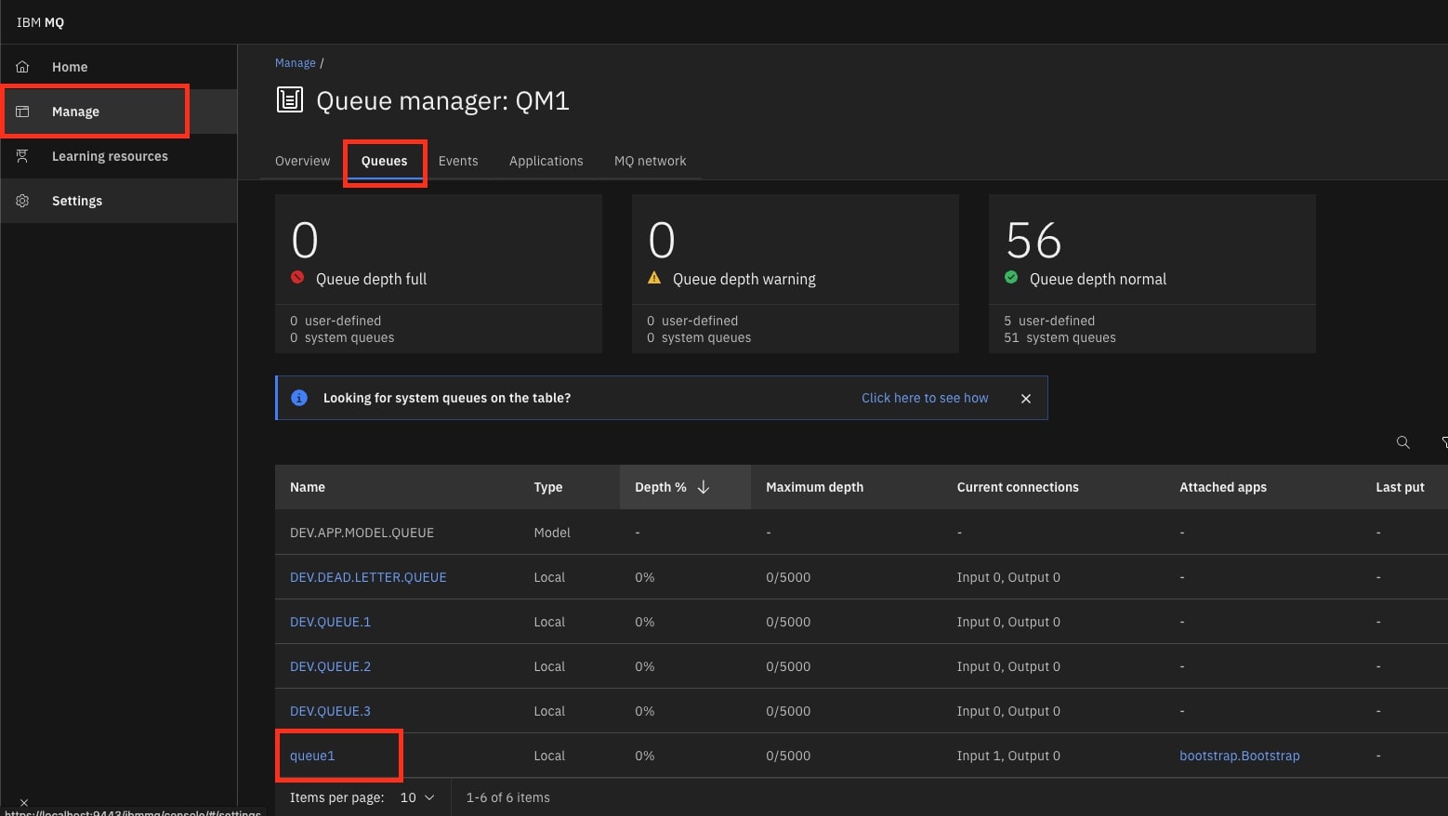Select Manage in the sidebar
The height and width of the screenshot is (816, 1448).
pyautogui.click(x=119, y=112)
